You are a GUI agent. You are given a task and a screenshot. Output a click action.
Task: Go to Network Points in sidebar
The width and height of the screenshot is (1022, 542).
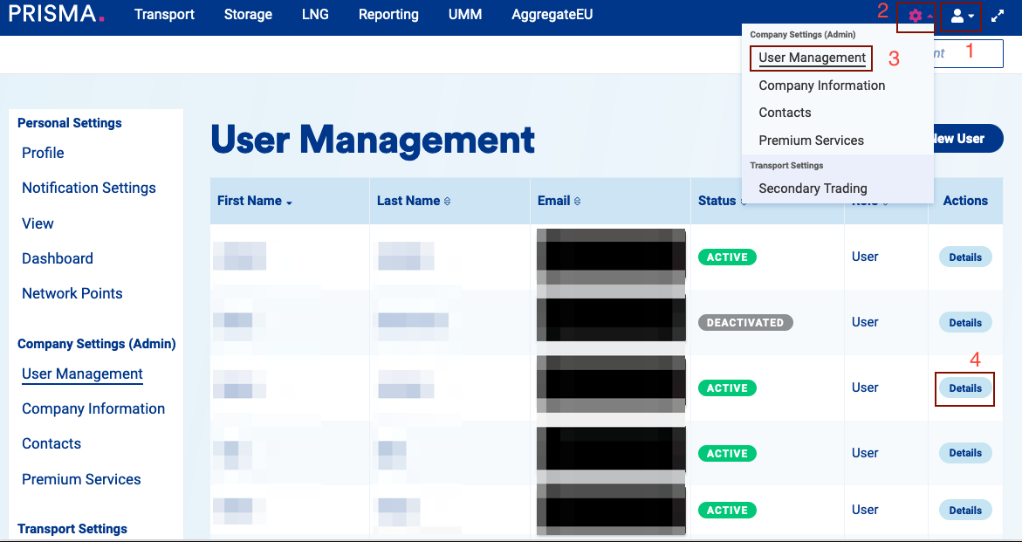click(x=72, y=293)
